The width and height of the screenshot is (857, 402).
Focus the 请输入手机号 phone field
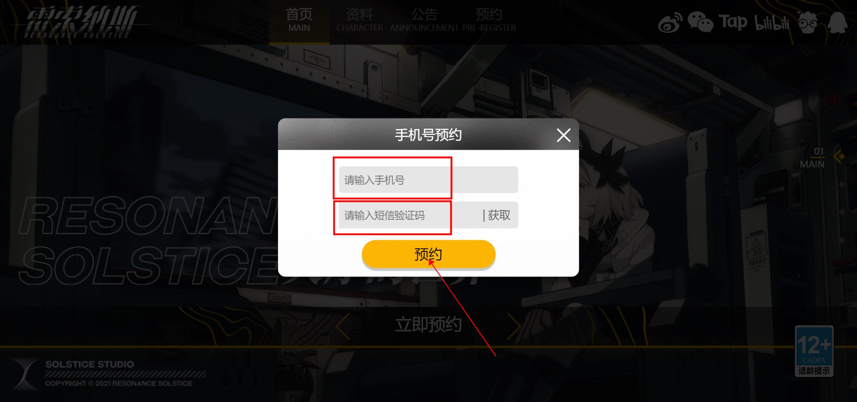click(x=428, y=180)
